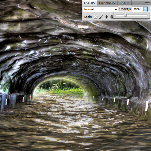
Task: Click the Opacity label
Action: (125, 9)
